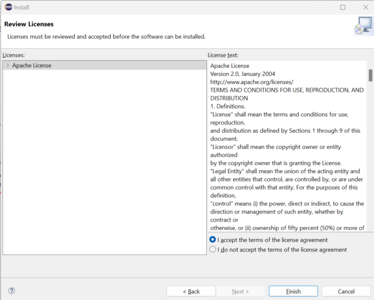Go back with the Back button

pos(191,291)
